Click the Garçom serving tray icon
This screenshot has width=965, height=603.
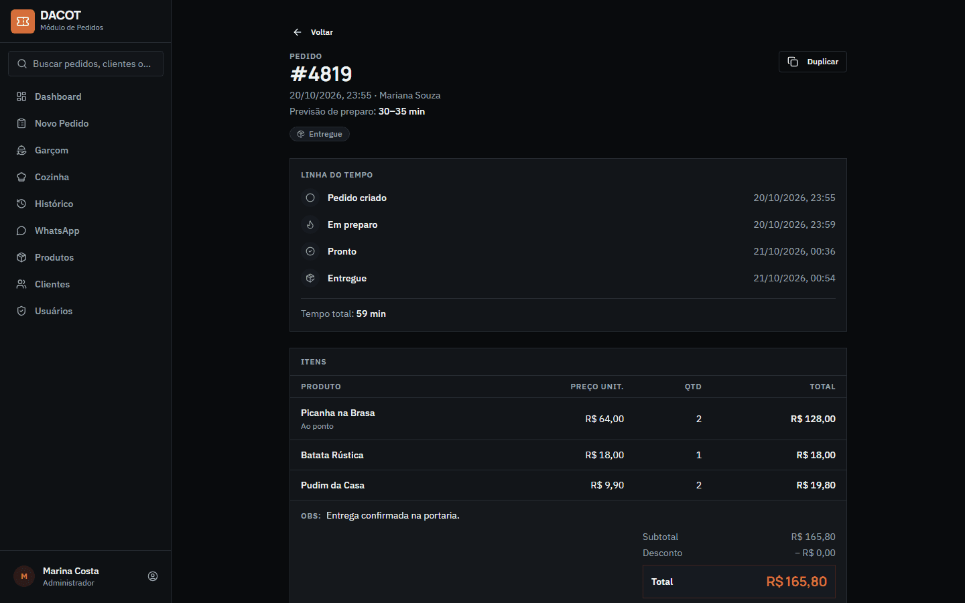tap(21, 150)
